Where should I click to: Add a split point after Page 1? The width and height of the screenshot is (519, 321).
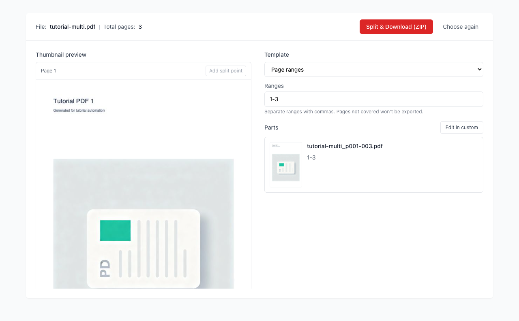tap(225, 71)
